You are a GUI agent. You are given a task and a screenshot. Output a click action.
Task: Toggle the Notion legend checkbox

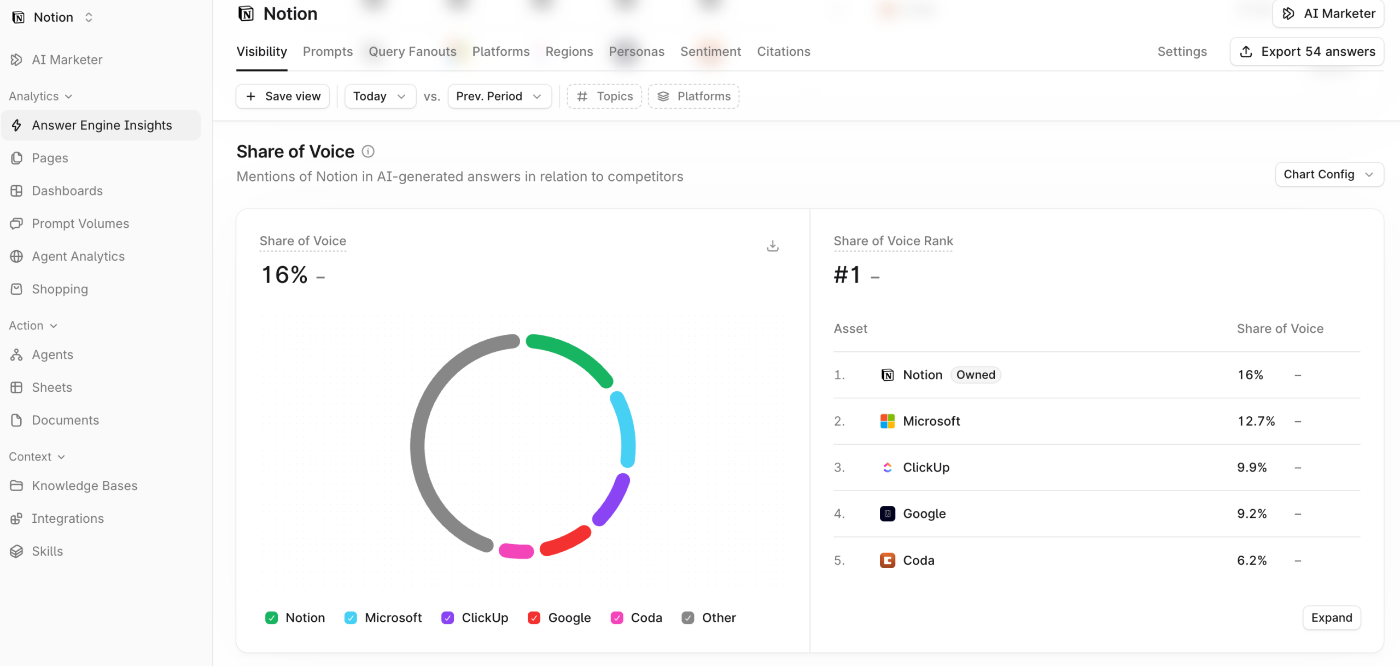272,618
